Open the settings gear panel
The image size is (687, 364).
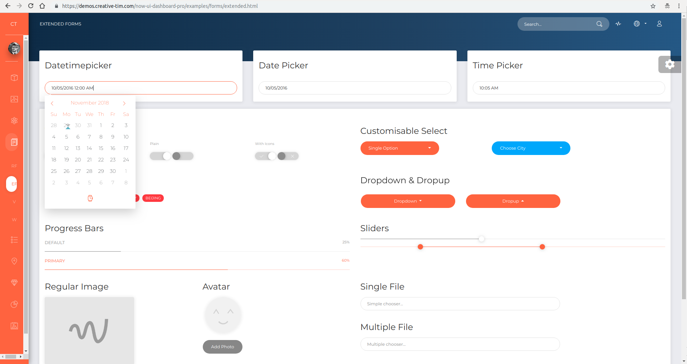(670, 64)
